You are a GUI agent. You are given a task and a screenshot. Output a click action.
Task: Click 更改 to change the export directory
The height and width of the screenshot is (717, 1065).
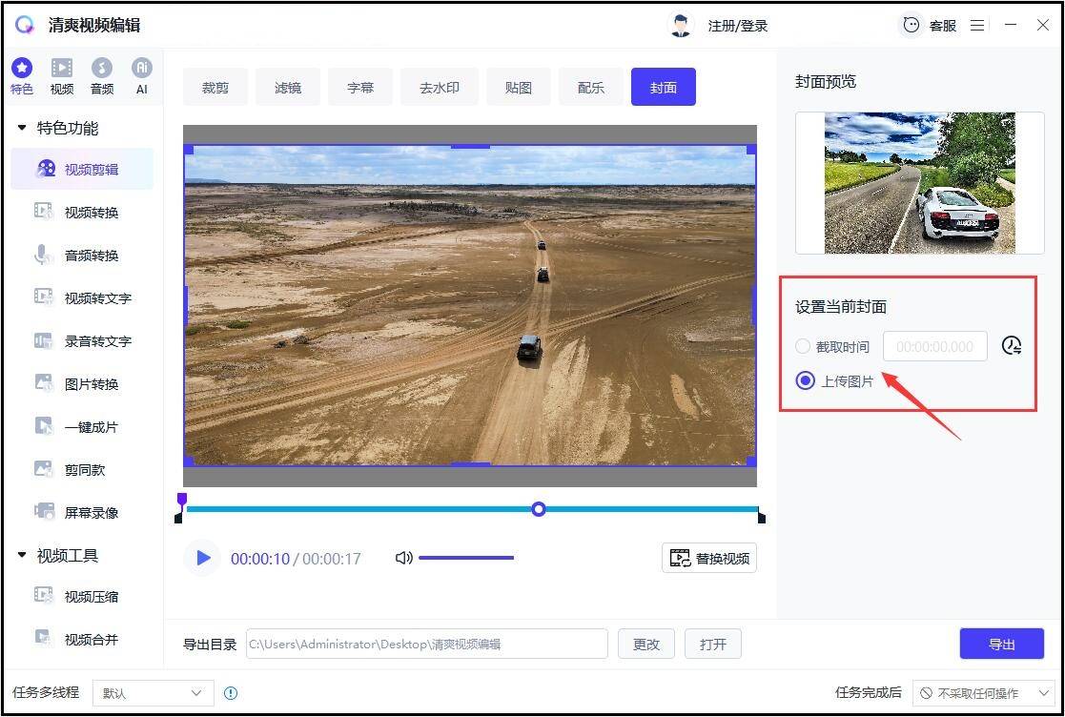point(645,644)
